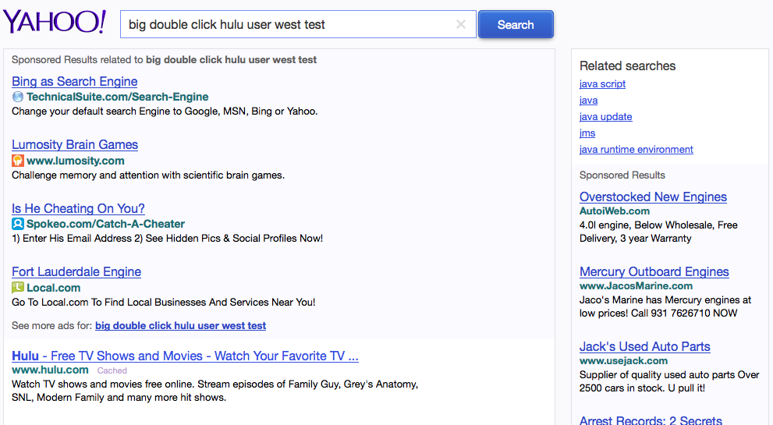Open the Bing as Search Engine ad
The width and height of the screenshot is (773, 425).
[74, 81]
